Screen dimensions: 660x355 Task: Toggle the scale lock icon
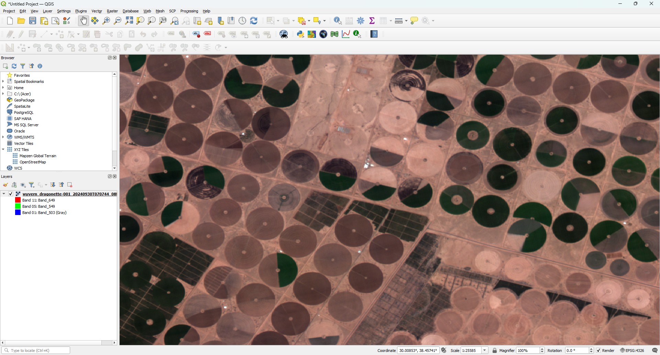(x=495, y=351)
